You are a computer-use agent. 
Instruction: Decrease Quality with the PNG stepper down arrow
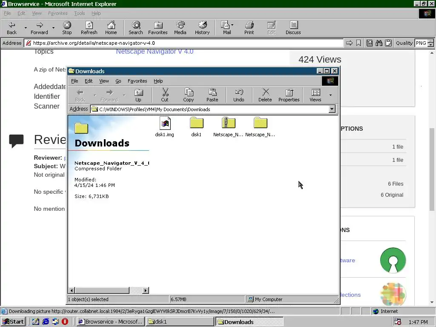pos(430,45)
